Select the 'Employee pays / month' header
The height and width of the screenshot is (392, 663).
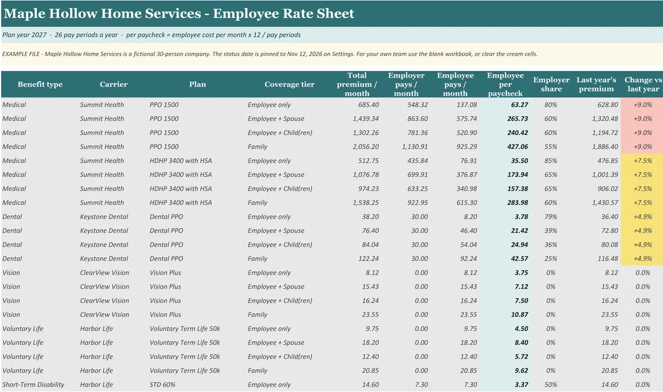point(455,84)
